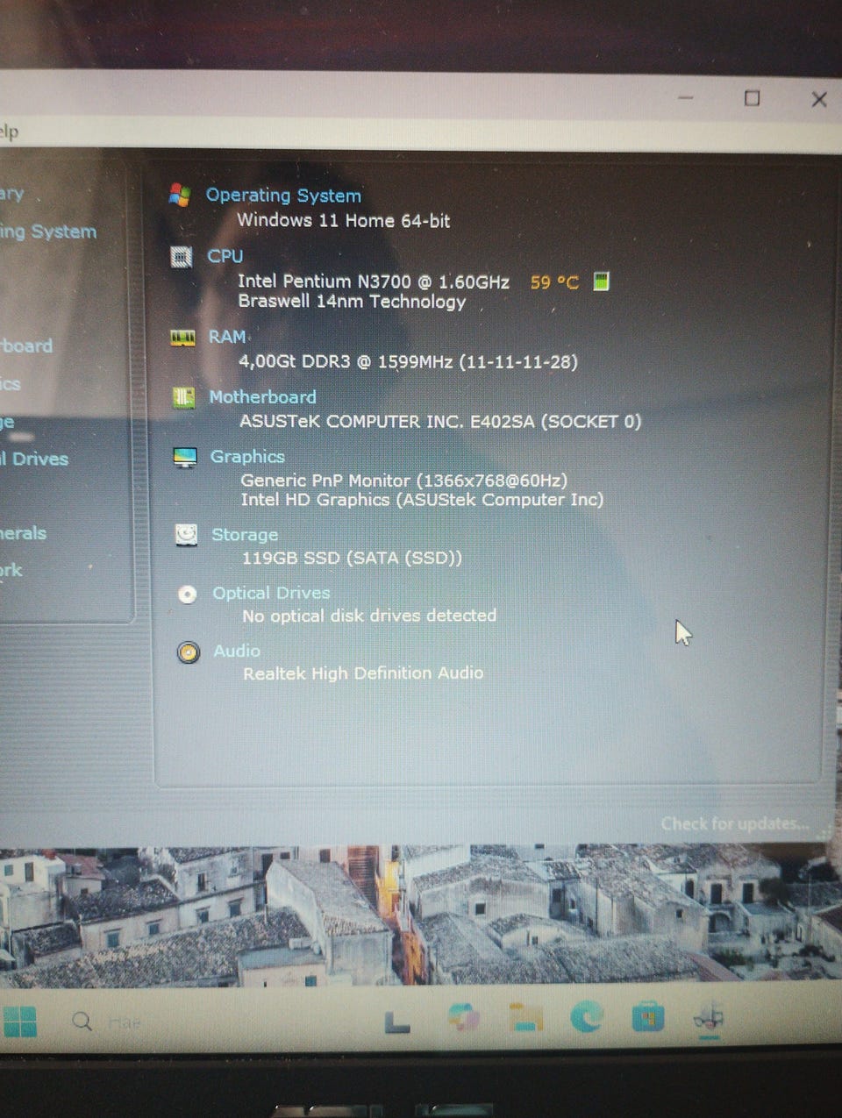
Task: Launch Copilot from the taskbar
Action: (463, 1018)
